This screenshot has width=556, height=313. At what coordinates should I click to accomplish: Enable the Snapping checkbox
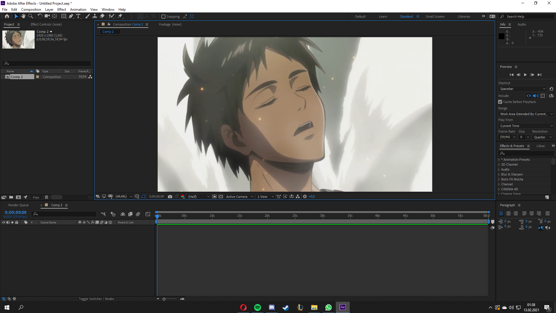click(x=163, y=17)
